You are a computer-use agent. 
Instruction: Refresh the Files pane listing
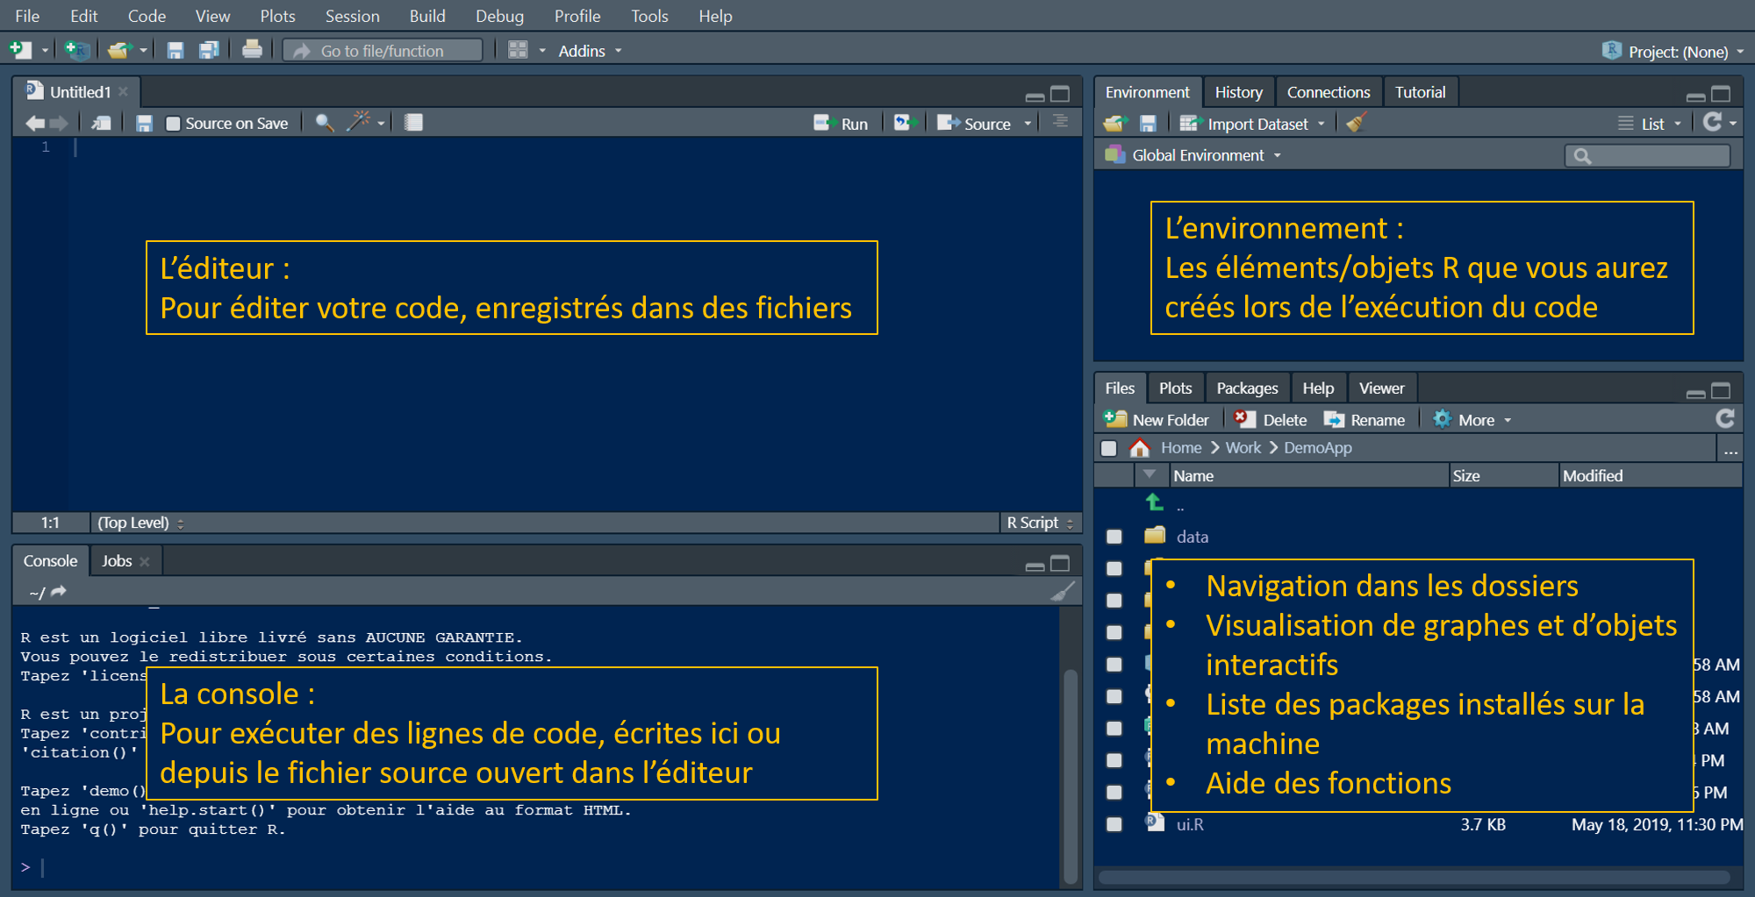[1725, 419]
